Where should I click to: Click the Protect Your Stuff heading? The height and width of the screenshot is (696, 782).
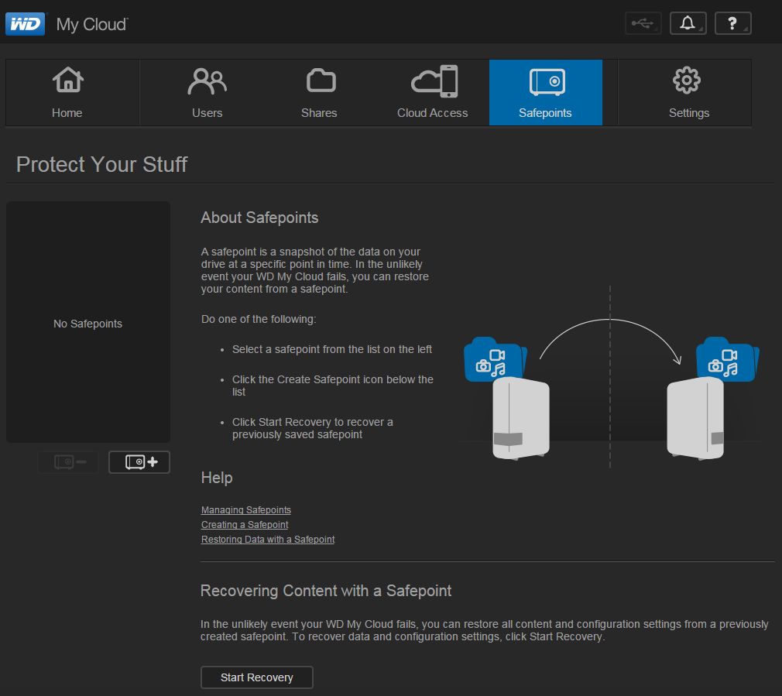pyautogui.click(x=101, y=165)
